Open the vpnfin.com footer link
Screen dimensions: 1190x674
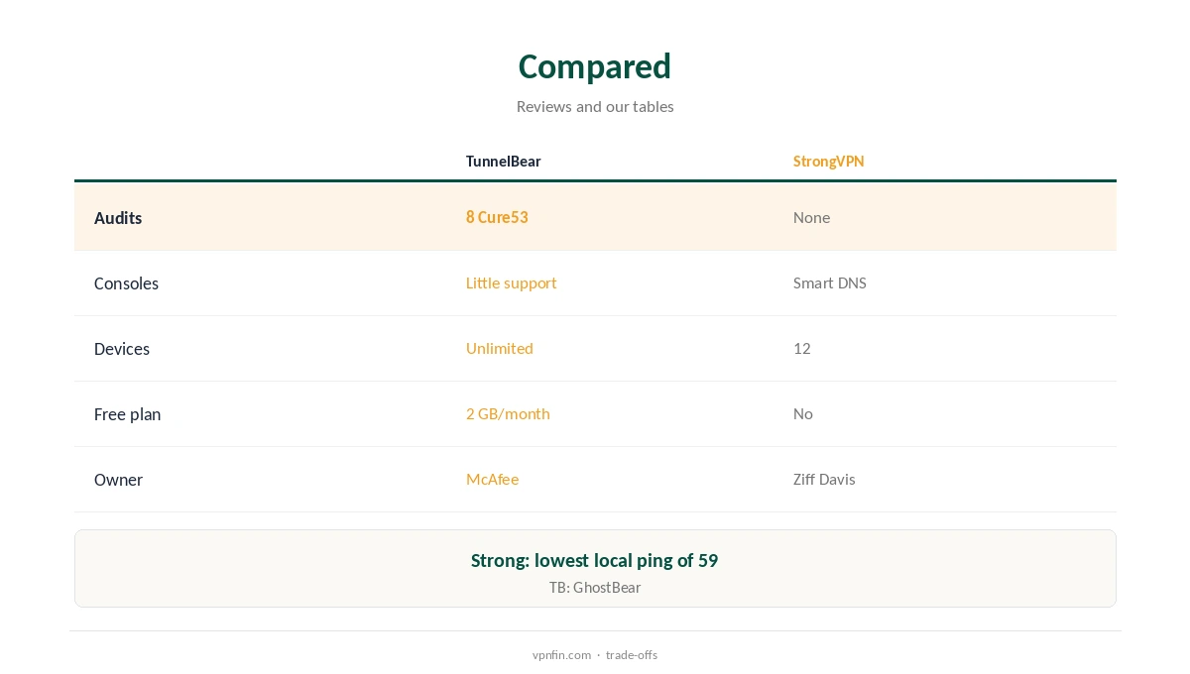pos(561,655)
